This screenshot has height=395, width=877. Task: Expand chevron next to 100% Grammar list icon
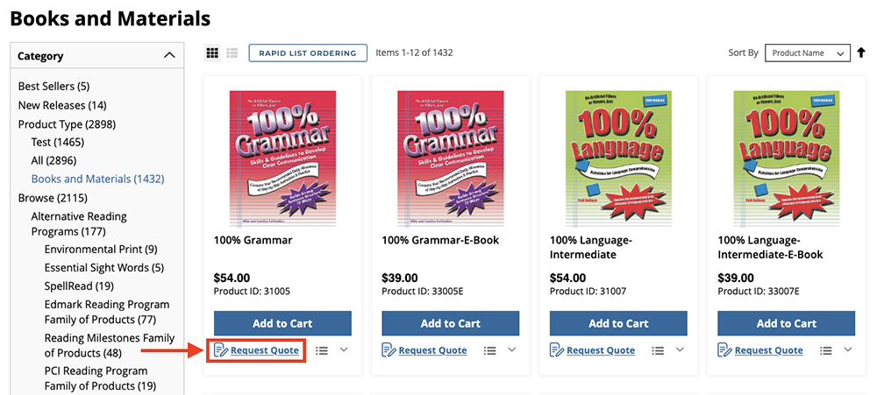[x=343, y=350]
